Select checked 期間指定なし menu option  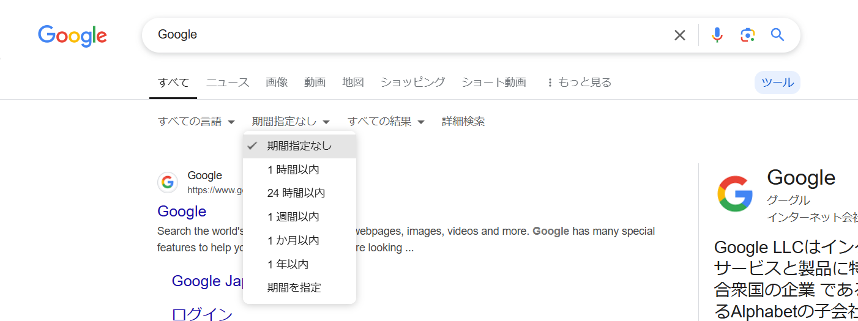[x=299, y=146]
